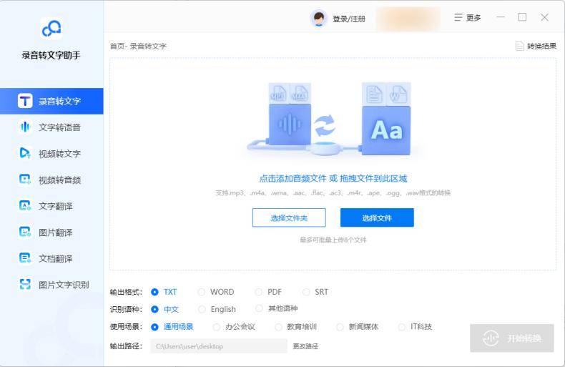Open the 图片文字识别 section
The image size is (565, 367).
pyautogui.click(x=51, y=285)
